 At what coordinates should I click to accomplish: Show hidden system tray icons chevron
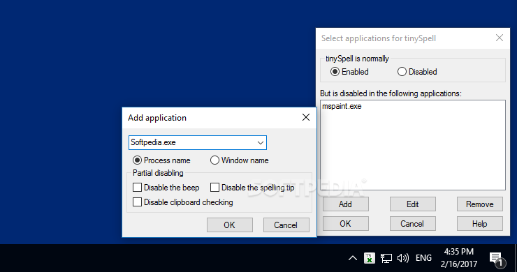(x=353, y=258)
